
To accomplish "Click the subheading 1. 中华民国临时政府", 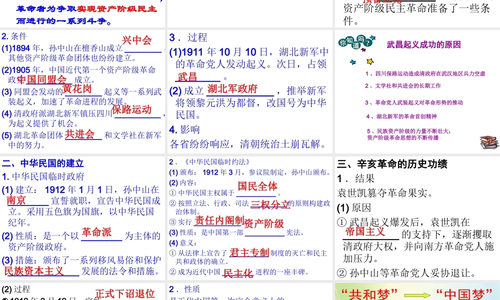I will (x=43, y=176).
